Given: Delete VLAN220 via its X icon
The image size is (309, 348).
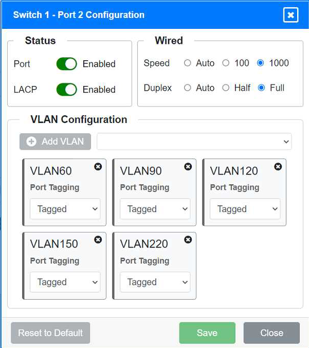Looking at the screenshot, I should point(188,240).
